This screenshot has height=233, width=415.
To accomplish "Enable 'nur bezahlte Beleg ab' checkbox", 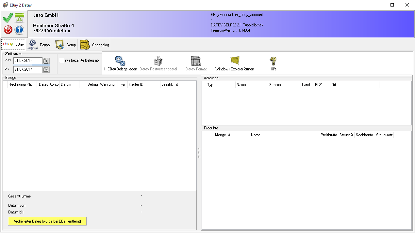I will pos(62,60).
